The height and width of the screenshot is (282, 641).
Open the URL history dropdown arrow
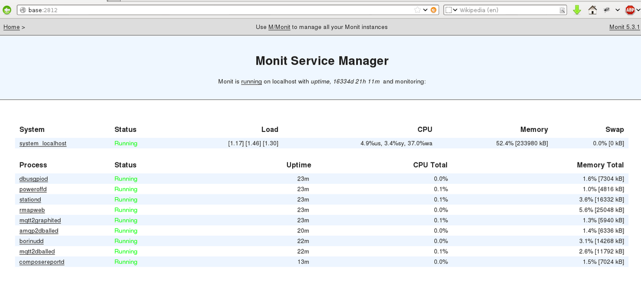click(x=425, y=10)
